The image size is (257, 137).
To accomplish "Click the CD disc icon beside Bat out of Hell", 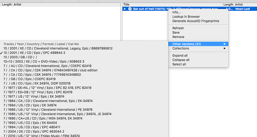I will [x=130, y=9].
